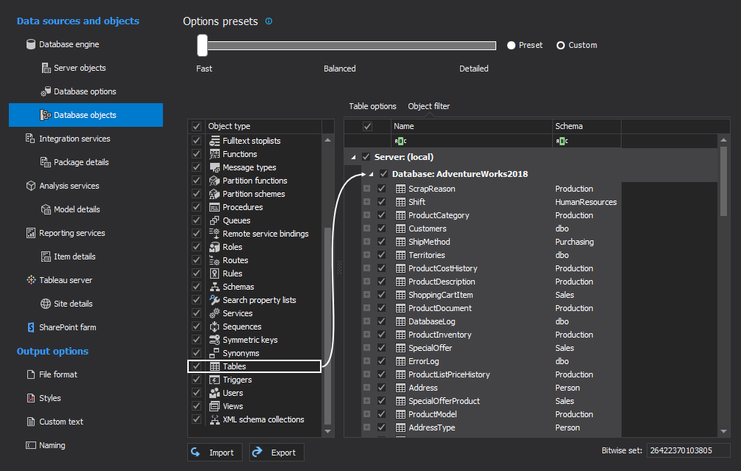The height and width of the screenshot is (471, 741).
Task: Click the Tableau server icon
Action: [x=31, y=280]
